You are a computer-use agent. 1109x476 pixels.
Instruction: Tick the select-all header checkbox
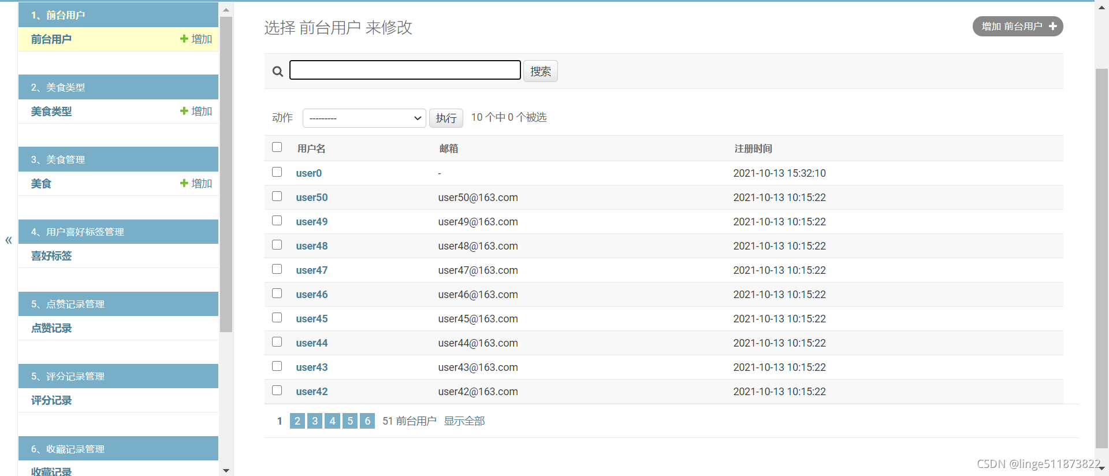[x=277, y=147]
